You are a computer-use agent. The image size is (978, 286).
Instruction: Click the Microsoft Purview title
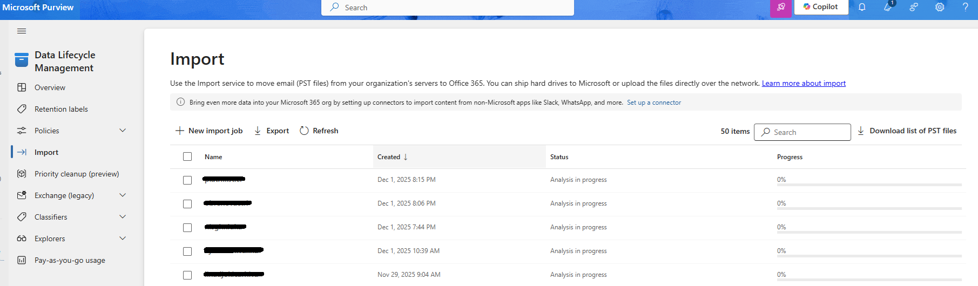(38, 8)
